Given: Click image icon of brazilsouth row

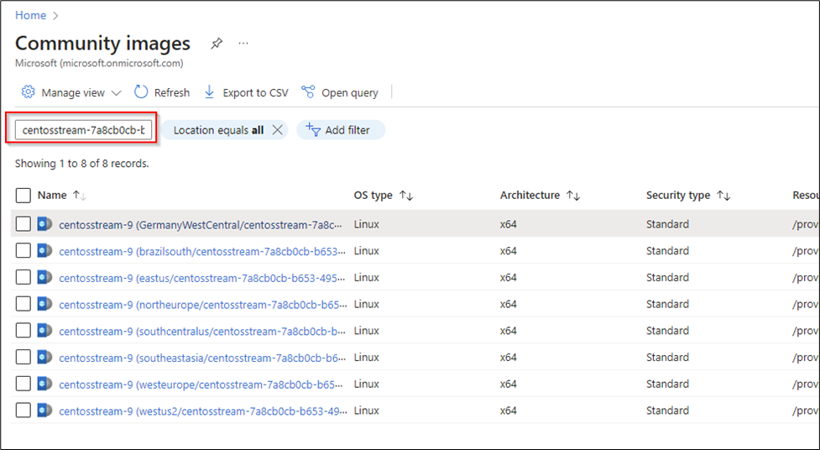Looking at the screenshot, I should [44, 251].
